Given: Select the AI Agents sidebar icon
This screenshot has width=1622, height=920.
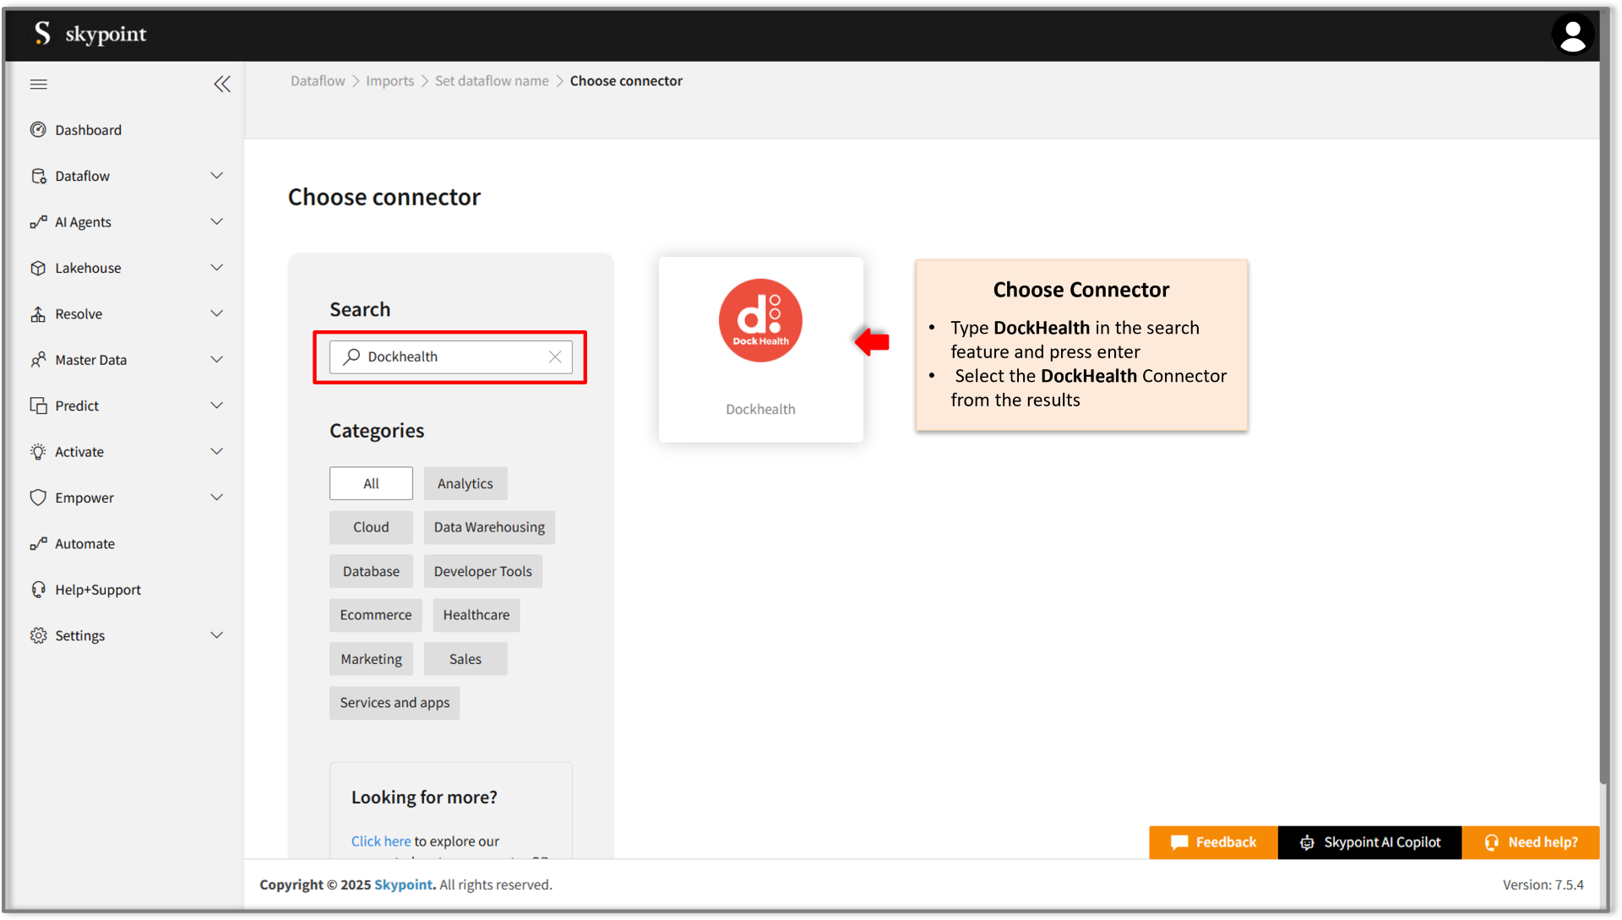Looking at the screenshot, I should click(39, 221).
